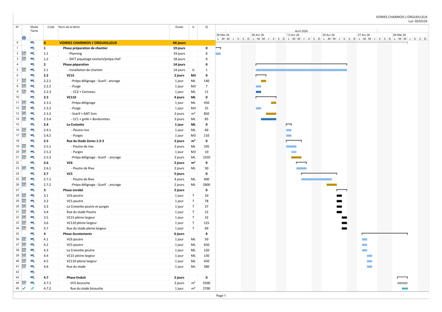This screenshot has width=442, height=312.
Task: Click the long 'Installation de chantier' Gantt bar
Action: [x=301, y=70]
